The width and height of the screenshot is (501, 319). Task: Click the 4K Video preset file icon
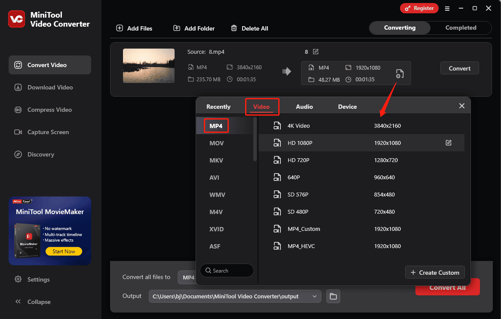pyautogui.click(x=277, y=126)
